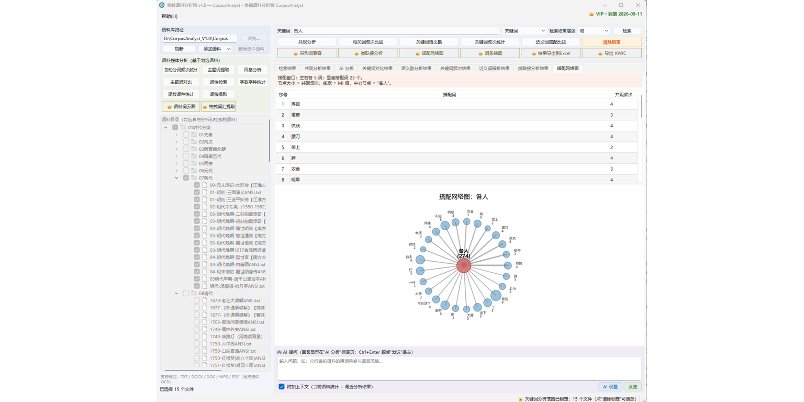Open the 检索结果层级 dropdown showing 句
804x402 pixels.
point(594,31)
